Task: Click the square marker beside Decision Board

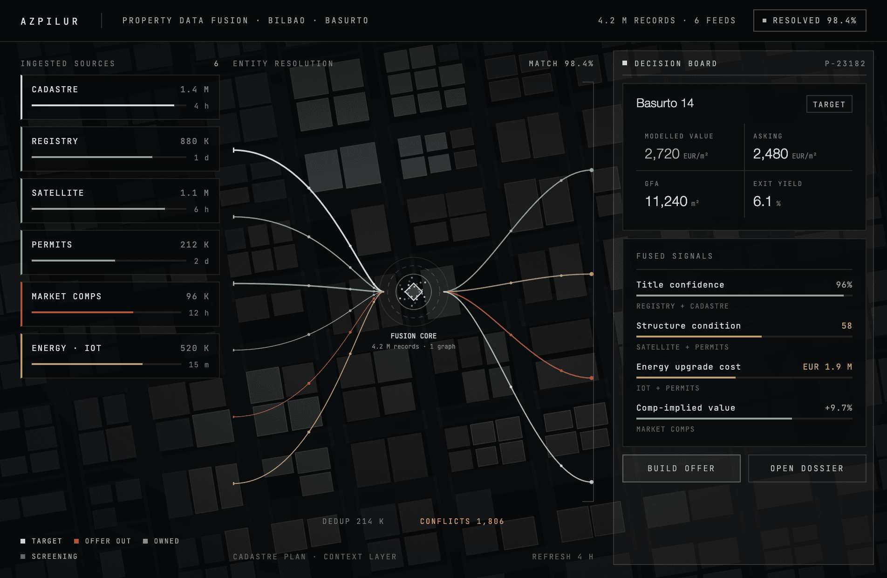Action: click(625, 63)
